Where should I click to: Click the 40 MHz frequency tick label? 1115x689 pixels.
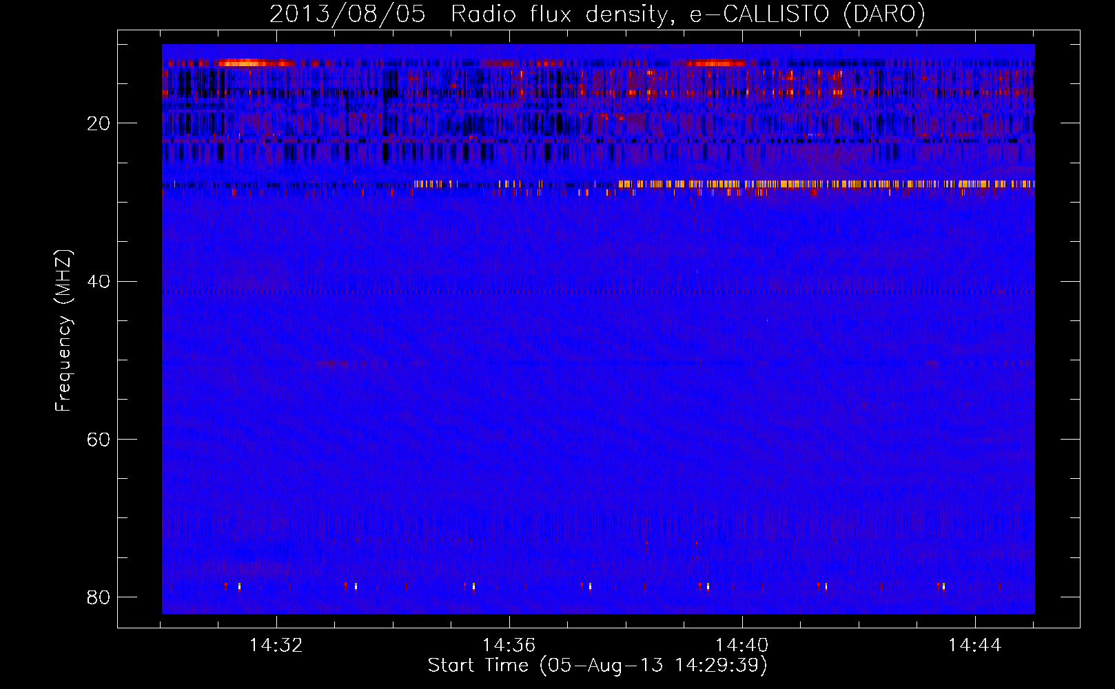tap(99, 281)
